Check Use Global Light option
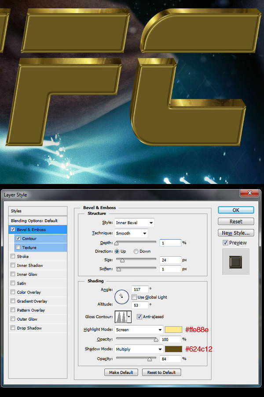Viewport: 264px width, 397px height. pyautogui.click(x=134, y=297)
